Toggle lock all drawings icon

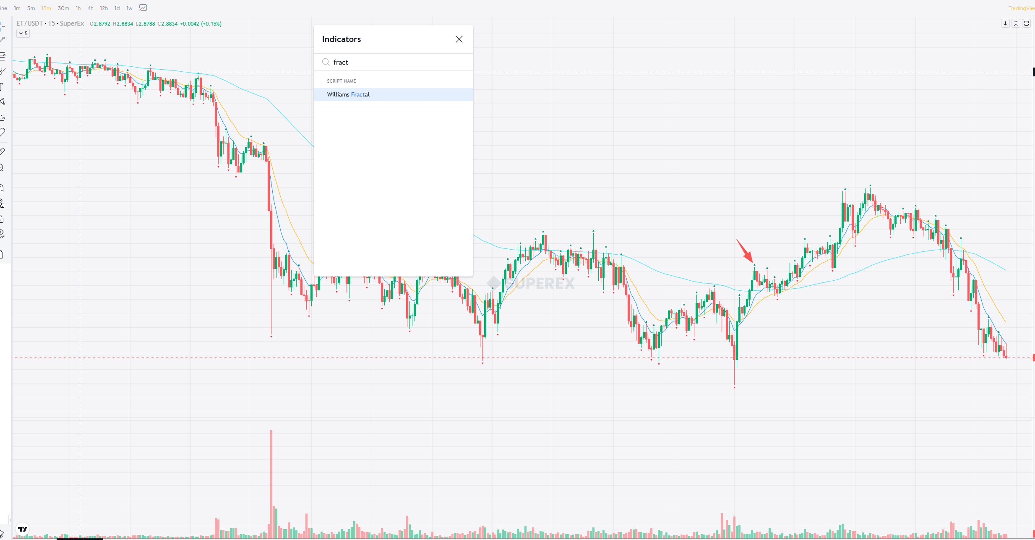2,219
